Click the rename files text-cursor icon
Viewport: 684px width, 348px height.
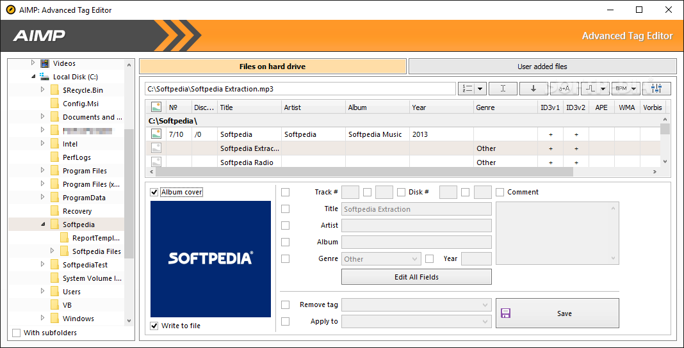[503, 88]
